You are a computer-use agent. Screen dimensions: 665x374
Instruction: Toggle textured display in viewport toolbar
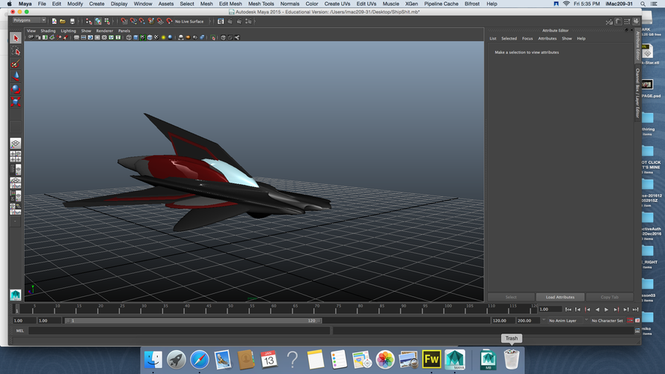156,37
